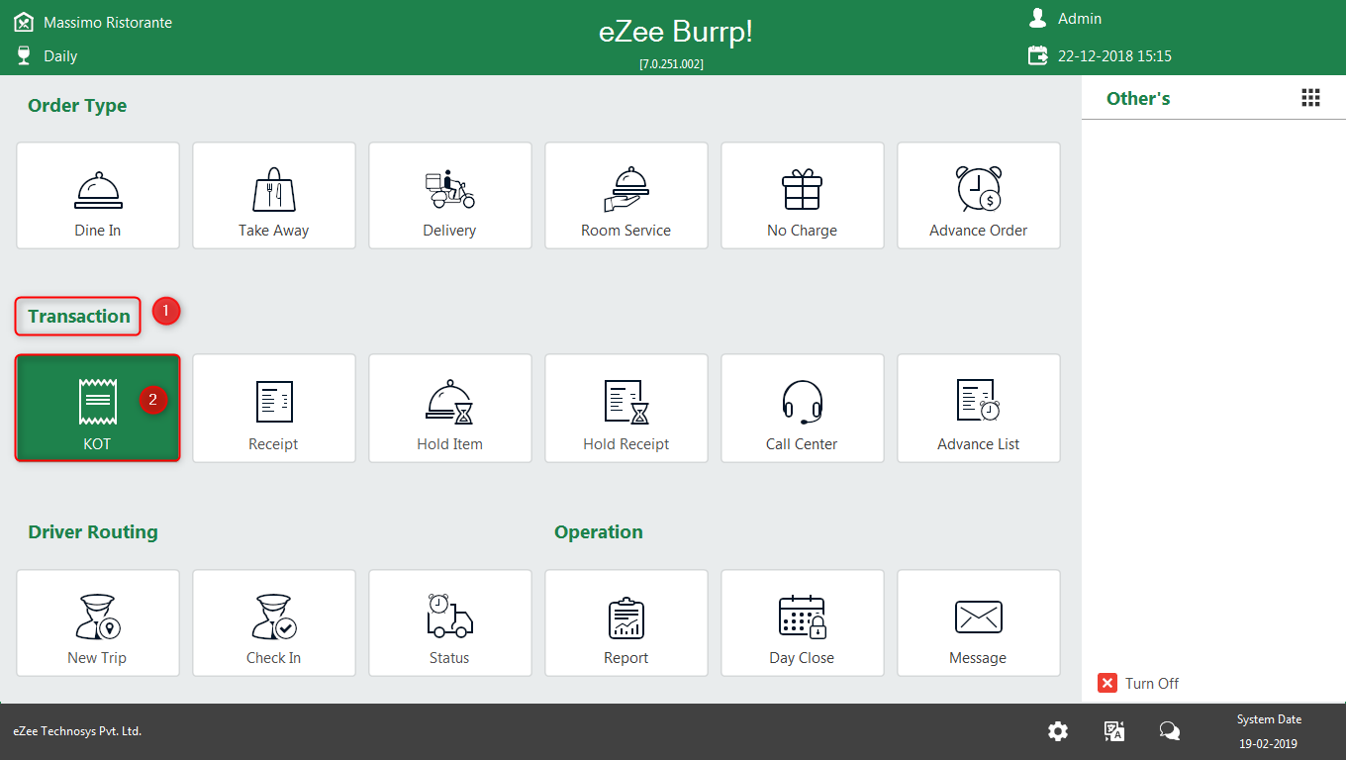Open the Advance List
The image size is (1346, 760).
point(979,409)
